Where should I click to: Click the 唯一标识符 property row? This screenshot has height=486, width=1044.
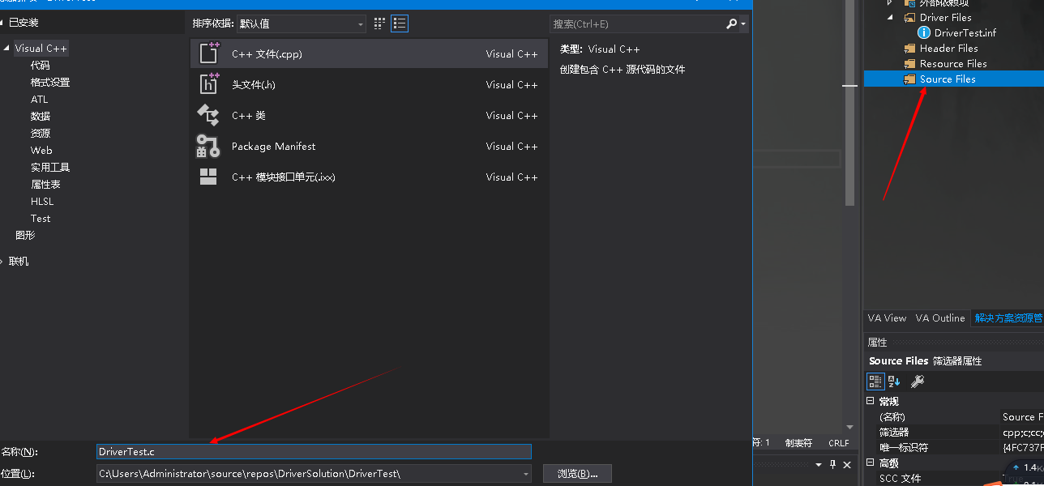(955, 447)
